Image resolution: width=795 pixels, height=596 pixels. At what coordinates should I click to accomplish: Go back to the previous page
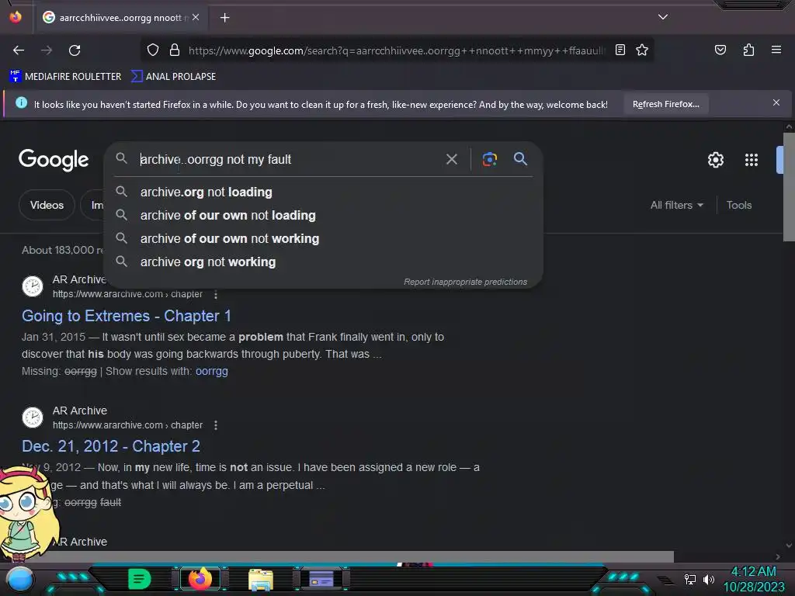[19, 50]
